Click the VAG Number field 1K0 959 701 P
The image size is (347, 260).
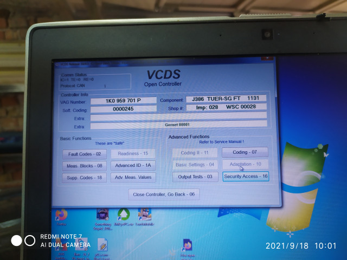(x=123, y=101)
